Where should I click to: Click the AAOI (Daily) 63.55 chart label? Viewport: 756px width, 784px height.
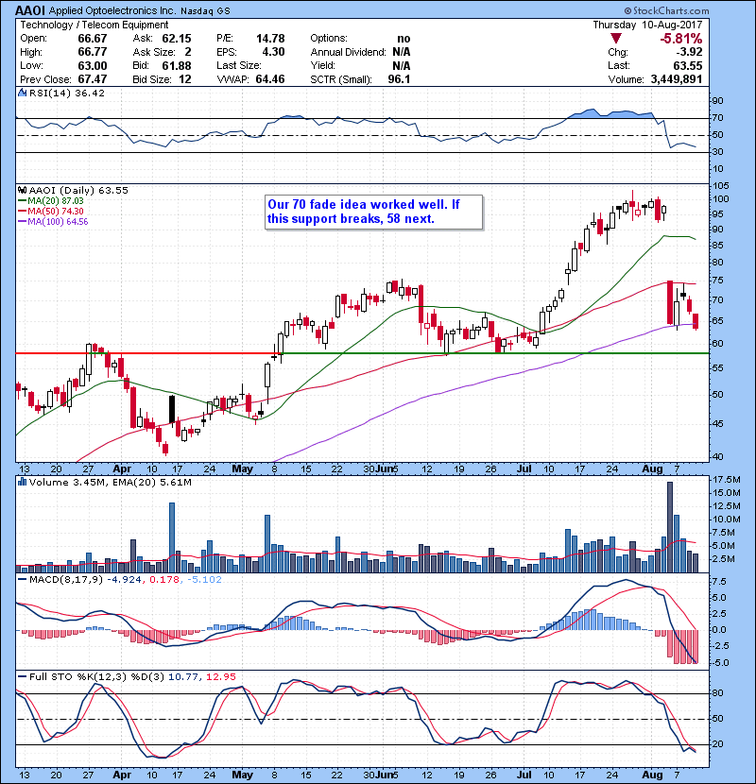pyautogui.click(x=78, y=191)
